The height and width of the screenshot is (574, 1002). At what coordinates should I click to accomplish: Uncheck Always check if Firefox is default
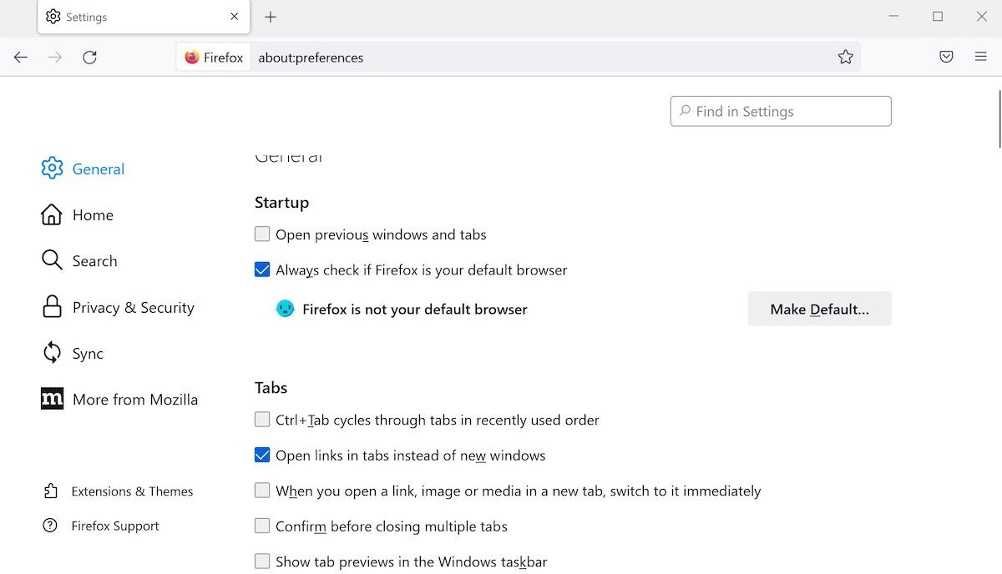pos(262,270)
